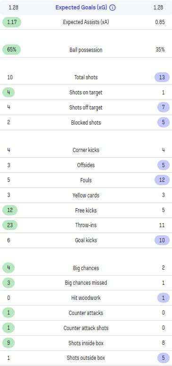Select the Yellow cards label
The image size is (172, 366).
pos(86,196)
